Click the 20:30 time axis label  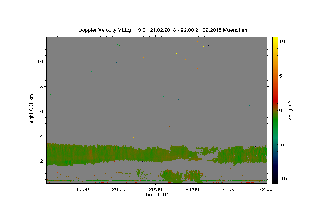click(x=156, y=189)
